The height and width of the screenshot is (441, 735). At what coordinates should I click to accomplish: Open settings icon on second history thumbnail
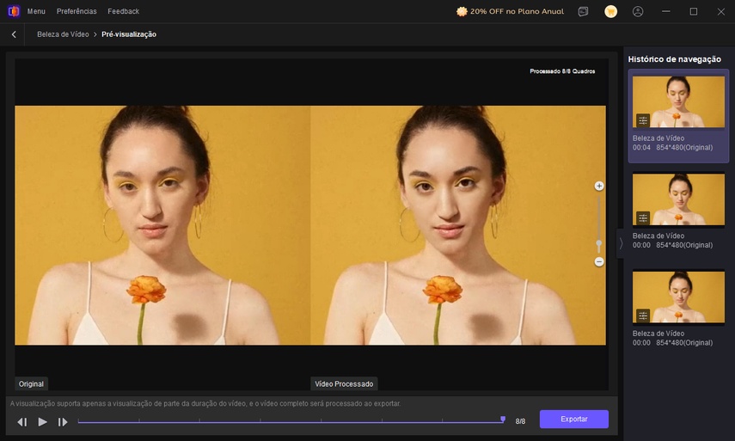tap(643, 218)
